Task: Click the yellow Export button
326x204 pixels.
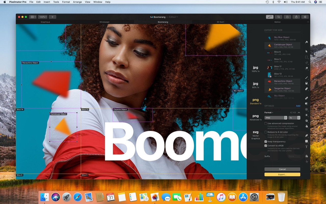Action: pos(282,174)
